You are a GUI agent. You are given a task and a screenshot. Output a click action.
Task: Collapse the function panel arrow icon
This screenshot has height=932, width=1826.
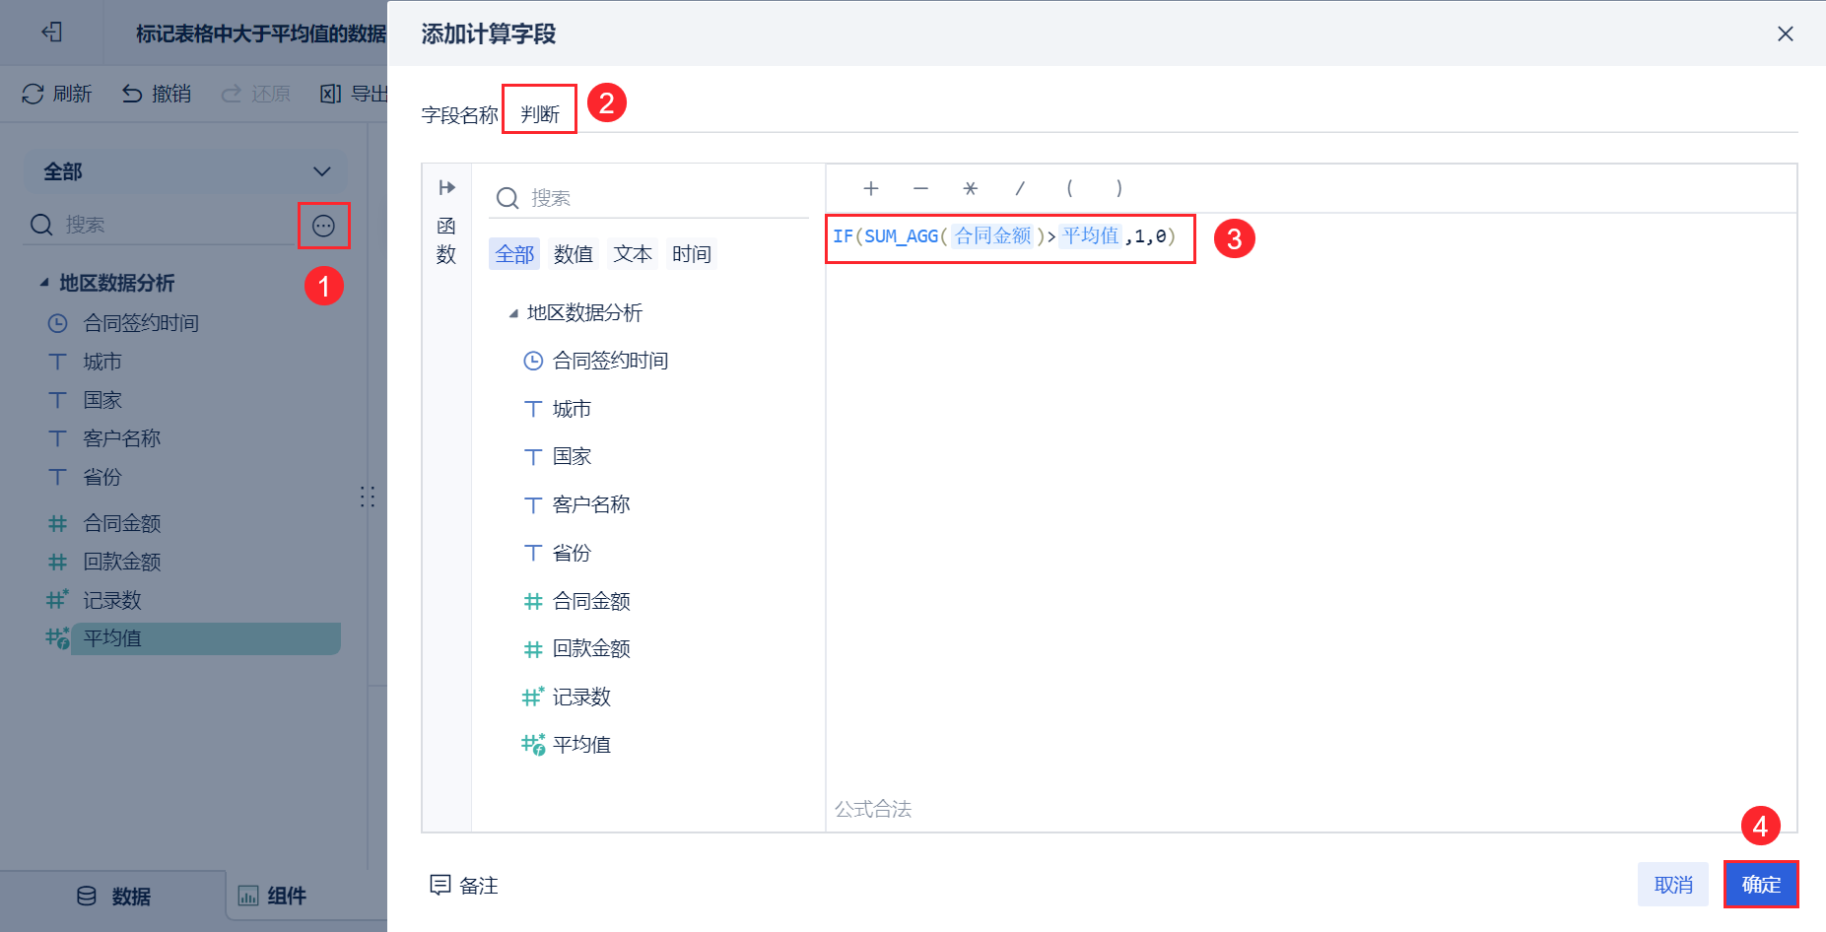coord(446,187)
